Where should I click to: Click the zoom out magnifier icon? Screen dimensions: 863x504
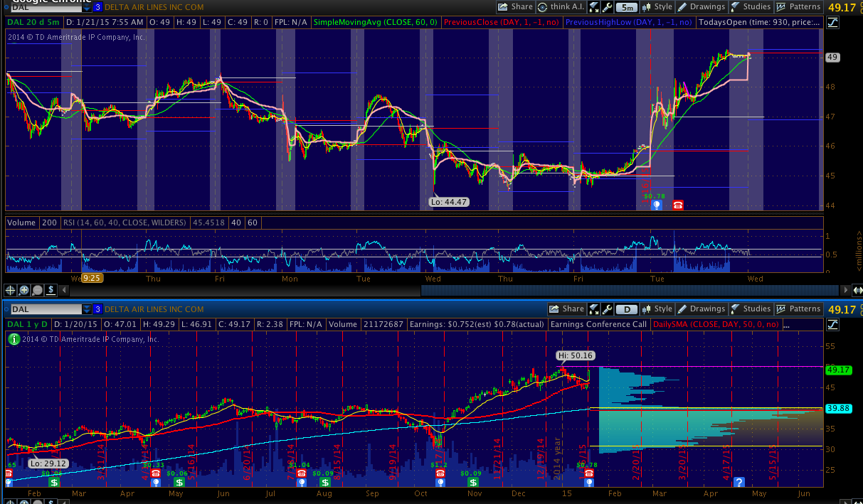pyautogui.click(x=38, y=290)
